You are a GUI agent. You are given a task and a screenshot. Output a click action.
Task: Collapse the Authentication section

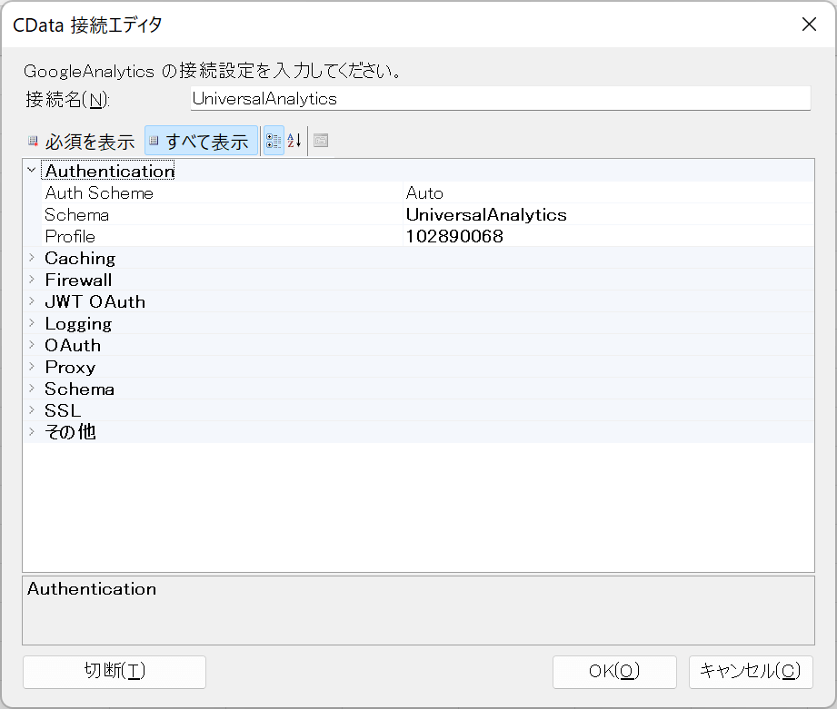click(32, 171)
